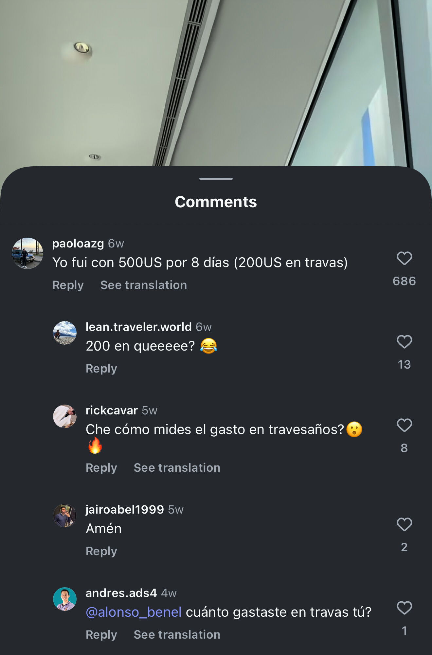The image size is (432, 655).
Task: Reply to paoloazg's comment
Action: [68, 285]
